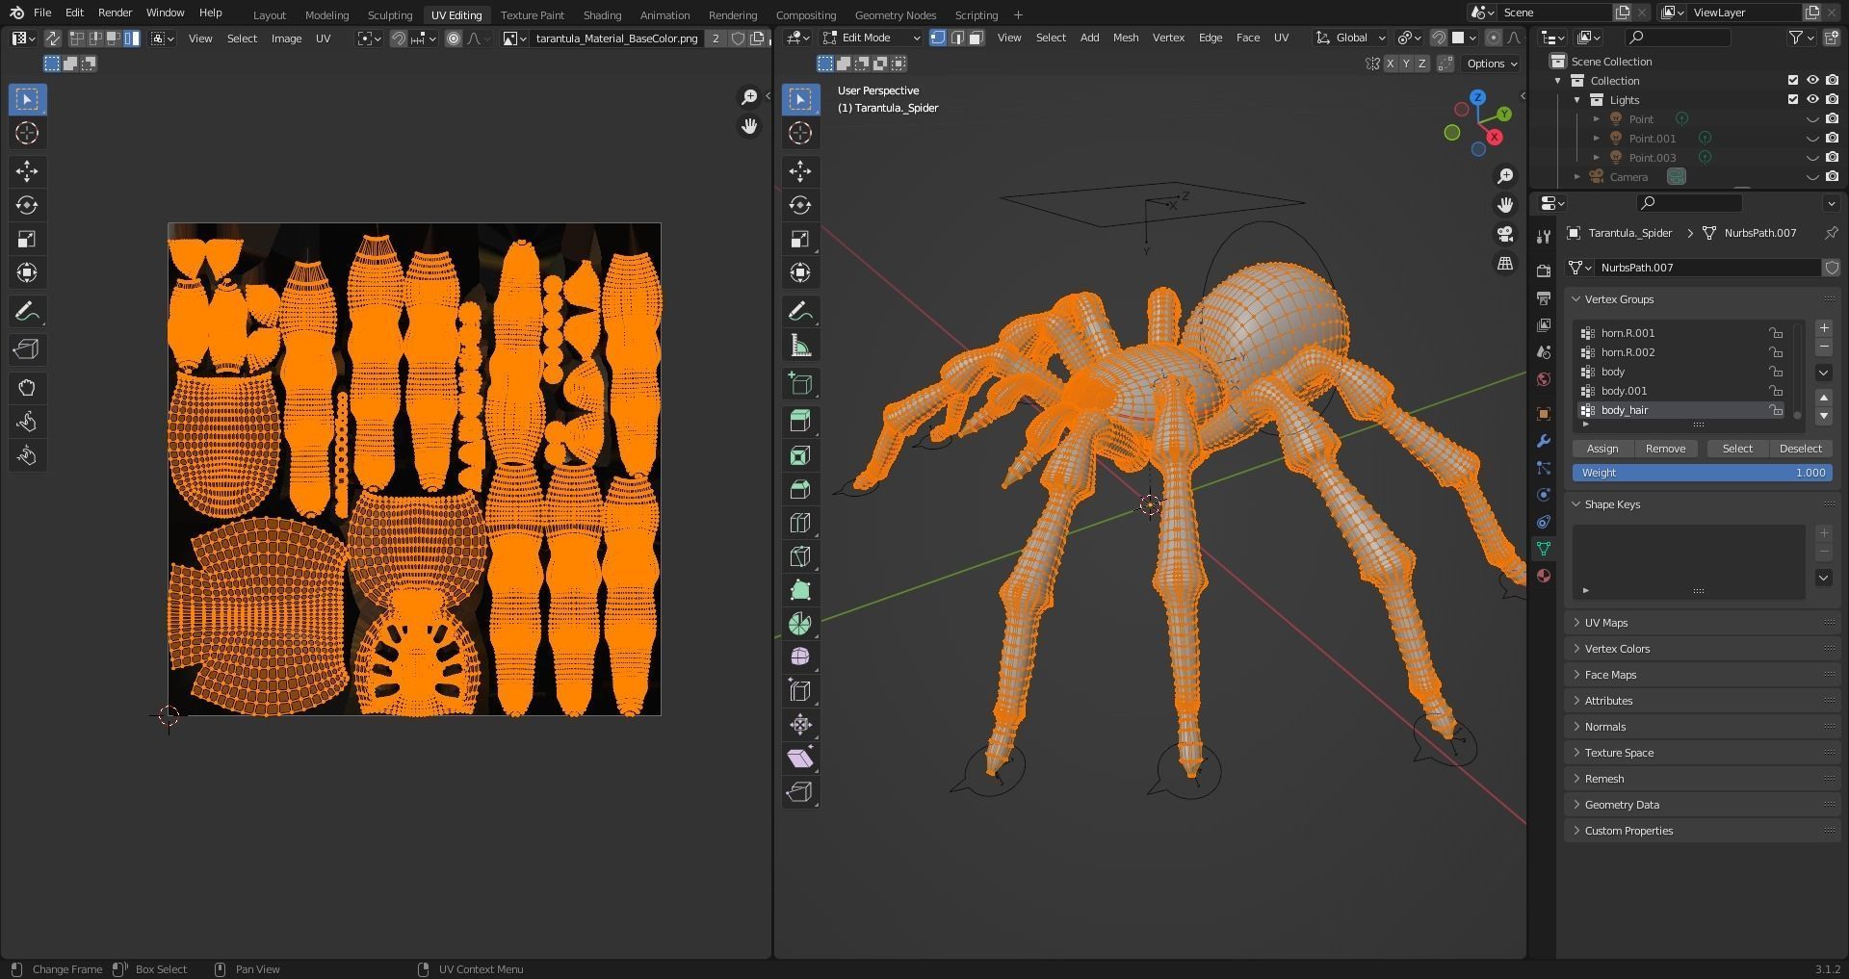1849x979 pixels.
Task: Select the Smooth tool in the 3D viewport
Action: pos(800,657)
